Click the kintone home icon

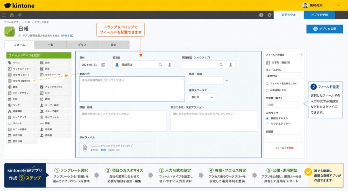pos(12,15)
